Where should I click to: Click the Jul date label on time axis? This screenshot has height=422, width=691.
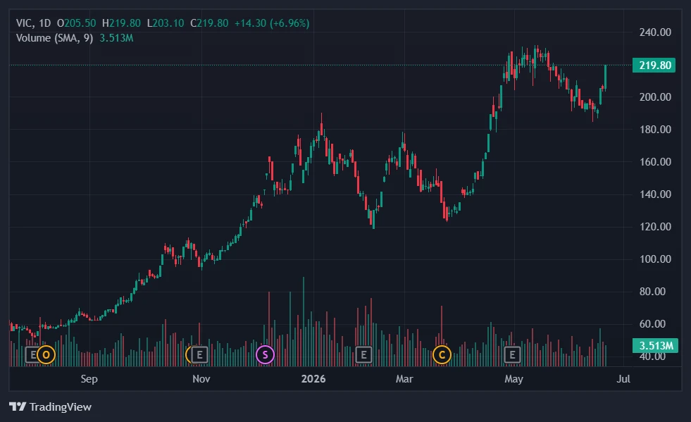(x=623, y=379)
